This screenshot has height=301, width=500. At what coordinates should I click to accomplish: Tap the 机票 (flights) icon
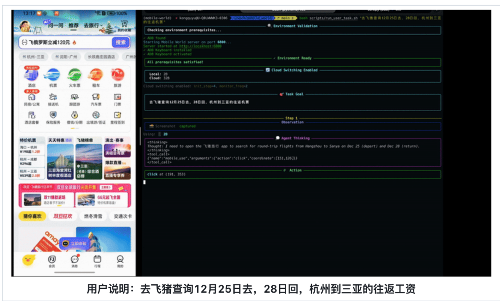53,75
